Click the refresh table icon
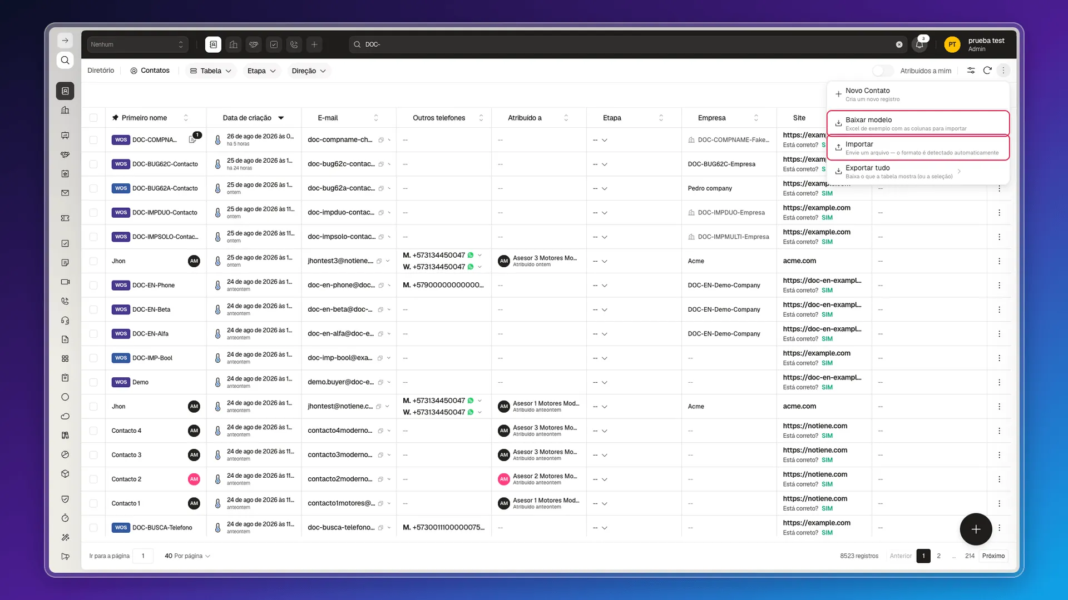 pyautogui.click(x=987, y=71)
